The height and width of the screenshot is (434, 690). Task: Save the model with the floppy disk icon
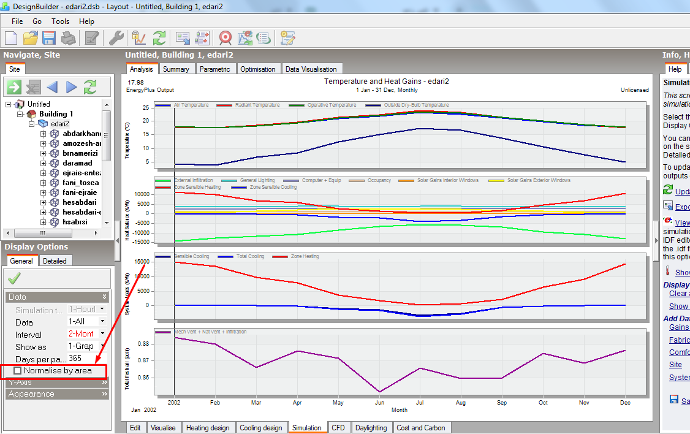pyautogui.click(x=49, y=38)
